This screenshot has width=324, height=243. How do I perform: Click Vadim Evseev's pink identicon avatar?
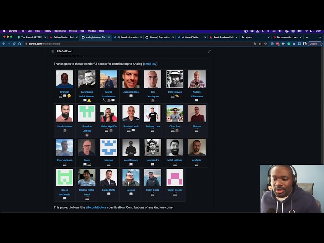coord(175,177)
